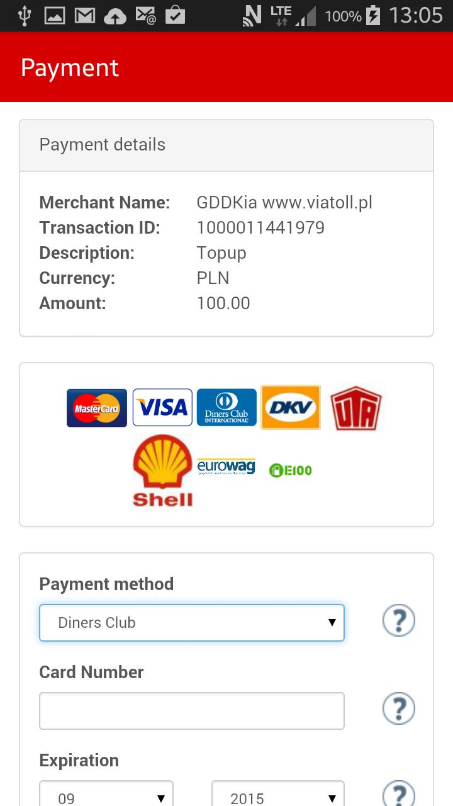Choose the DKV card logo
Viewport: 453px width, 806px height.
click(291, 407)
